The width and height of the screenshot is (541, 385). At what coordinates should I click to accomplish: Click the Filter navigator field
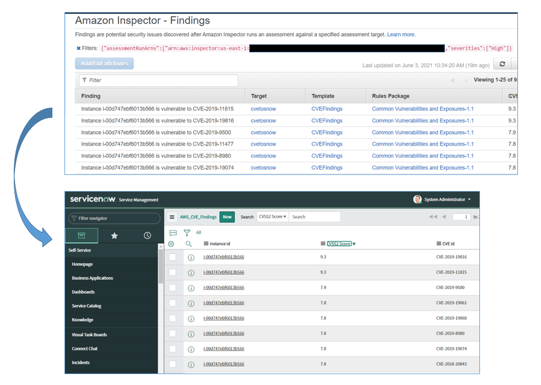point(115,218)
